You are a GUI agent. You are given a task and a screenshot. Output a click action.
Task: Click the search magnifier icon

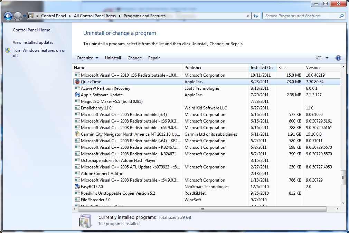click(x=341, y=16)
